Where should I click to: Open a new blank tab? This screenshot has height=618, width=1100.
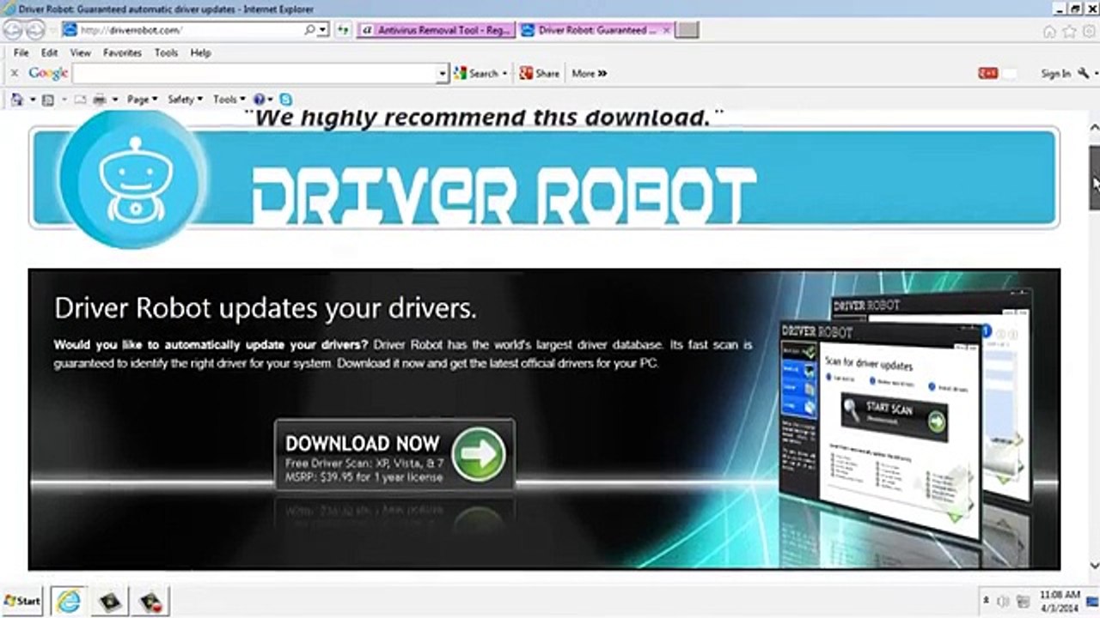(687, 30)
